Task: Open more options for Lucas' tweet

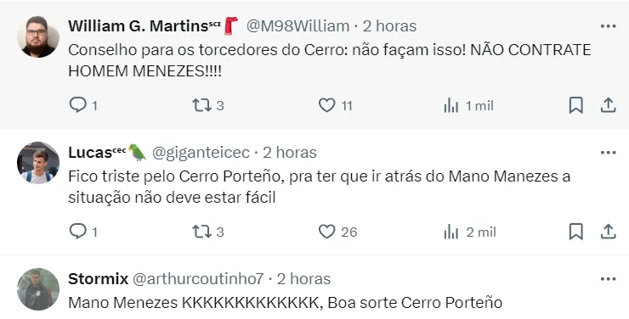Action: click(x=608, y=153)
